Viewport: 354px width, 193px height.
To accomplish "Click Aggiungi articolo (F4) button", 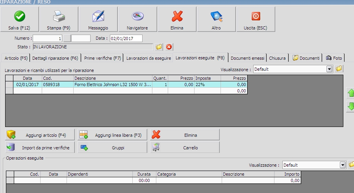I will coord(40,135).
